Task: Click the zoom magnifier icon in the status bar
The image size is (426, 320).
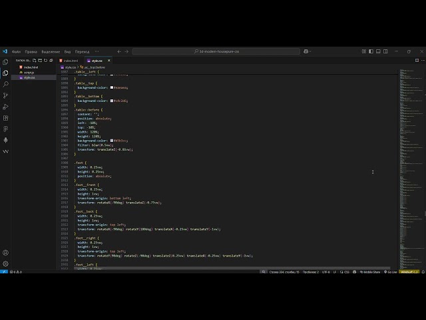Action: tap(264, 272)
